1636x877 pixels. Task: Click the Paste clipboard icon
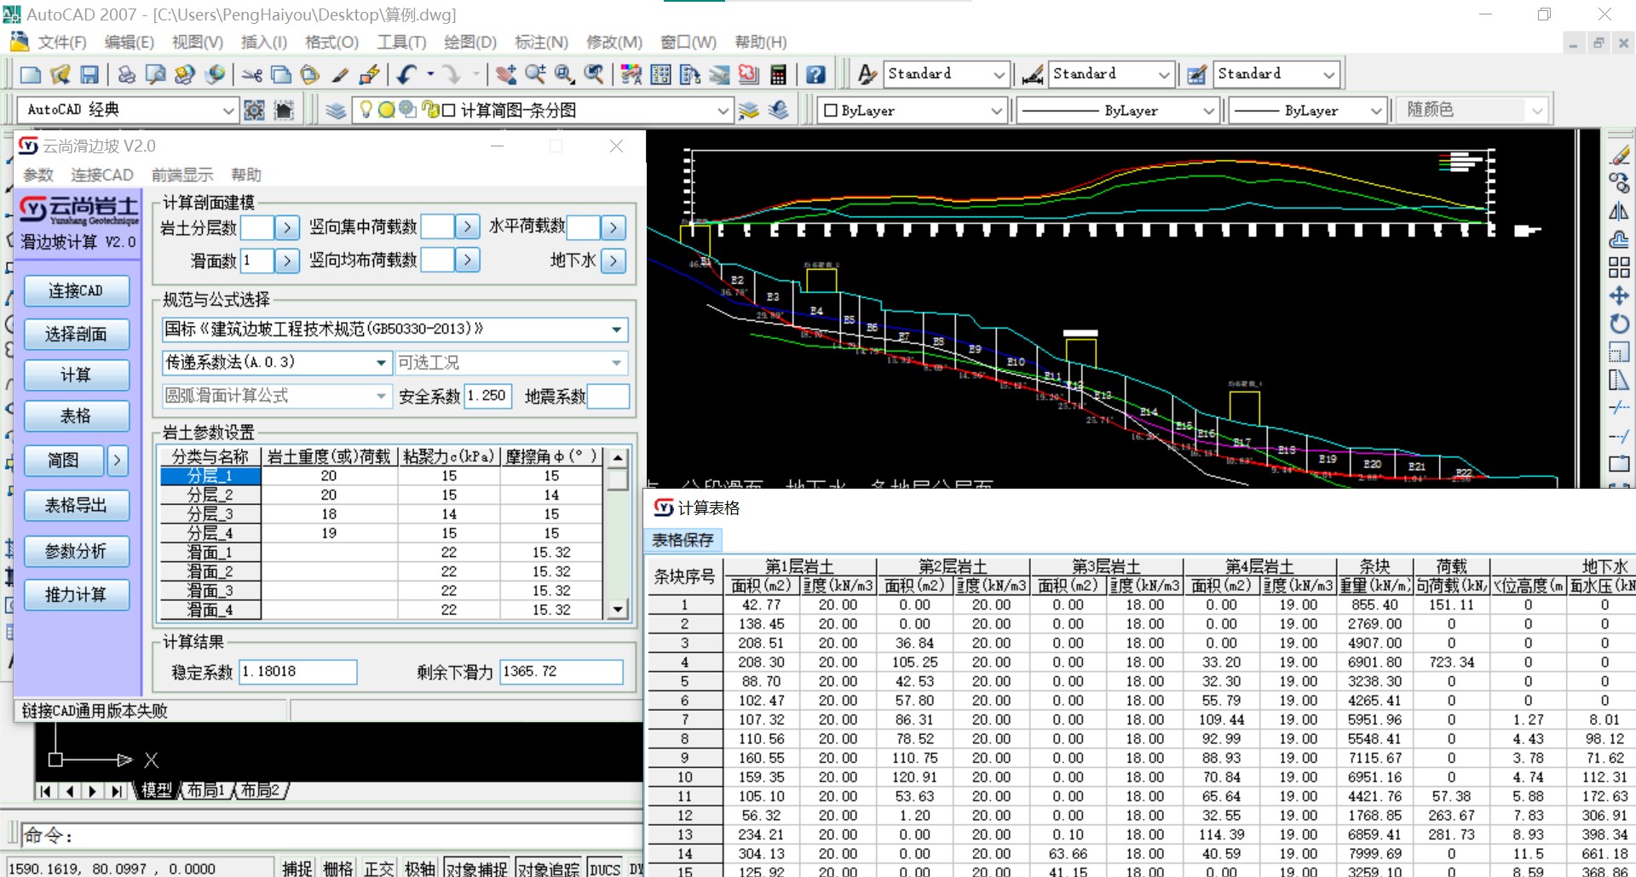click(310, 75)
